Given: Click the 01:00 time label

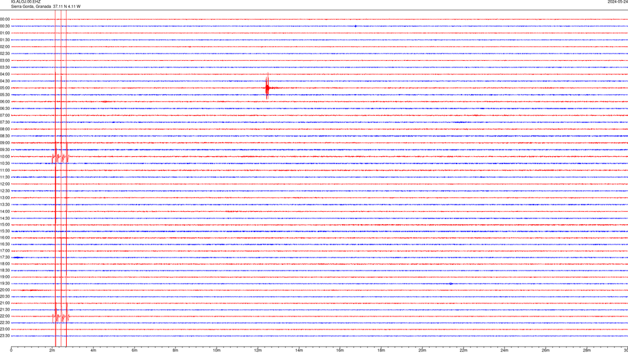Looking at the screenshot, I should pyautogui.click(x=5, y=33).
